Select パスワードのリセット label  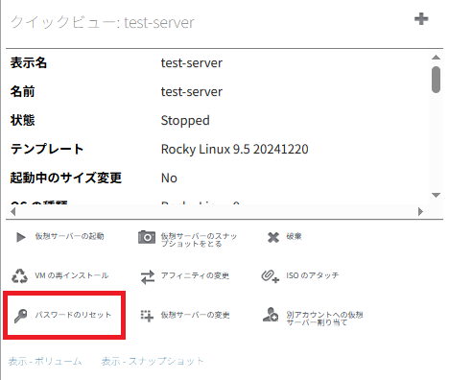pyautogui.click(x=73, y=315)
